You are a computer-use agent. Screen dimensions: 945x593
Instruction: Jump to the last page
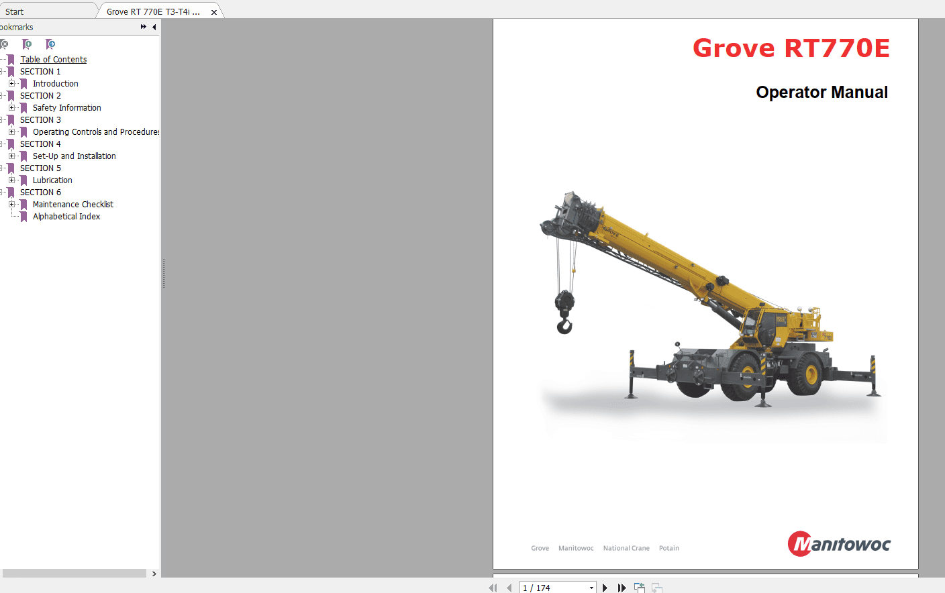pyautogui.click(x=621, y=588)
